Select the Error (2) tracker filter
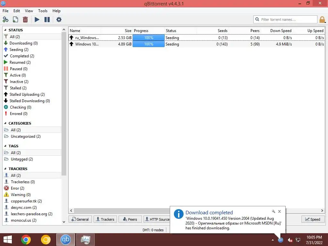This screenshot has width=328, height=246. pos(32,188)
